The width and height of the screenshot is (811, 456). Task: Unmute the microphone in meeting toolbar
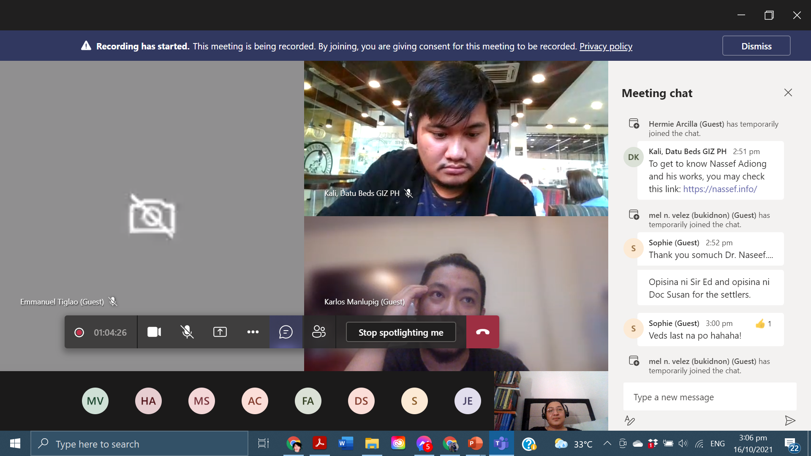(x=187, y=332)
